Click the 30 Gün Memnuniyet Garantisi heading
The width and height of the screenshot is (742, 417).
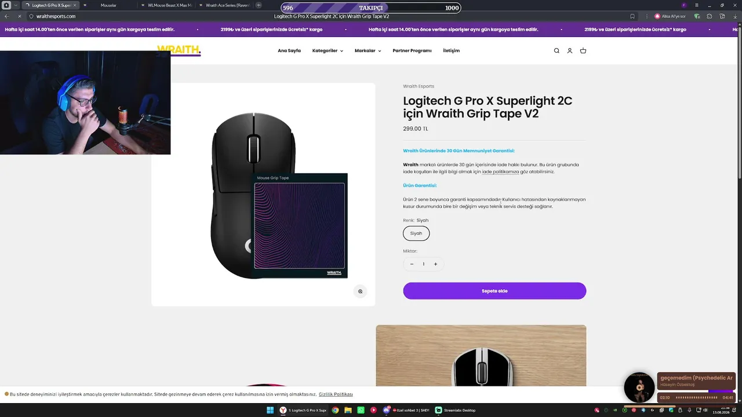pyautogui.click(x=459, y=151)
